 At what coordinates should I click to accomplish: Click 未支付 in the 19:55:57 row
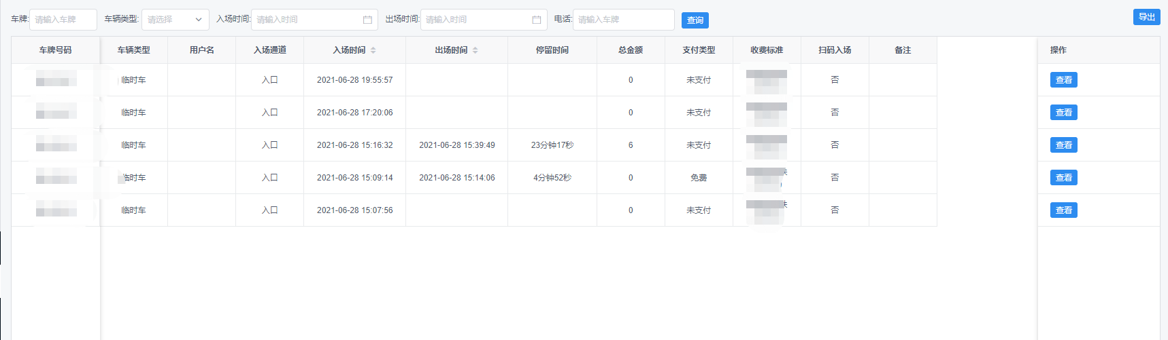[x=699, y=80]
